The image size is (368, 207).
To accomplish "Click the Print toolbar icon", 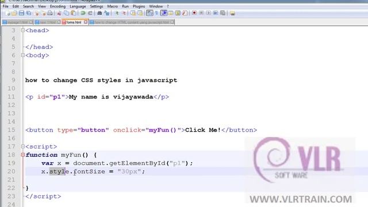I will [50, 13].
